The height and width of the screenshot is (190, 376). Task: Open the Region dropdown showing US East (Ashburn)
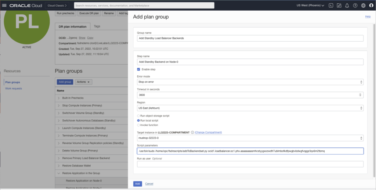[250, 108]
